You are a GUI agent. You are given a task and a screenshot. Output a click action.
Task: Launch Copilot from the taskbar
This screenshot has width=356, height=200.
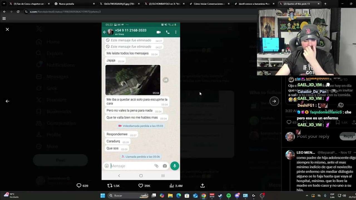[x=162, y=196]
